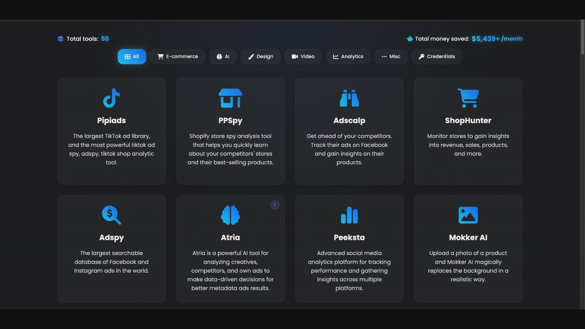Filter by the Analytics tab
585x329 pixels.
tap(348, 57)
